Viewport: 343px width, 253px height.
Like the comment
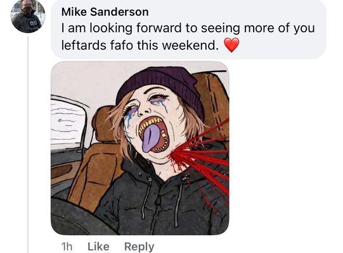click(98, 247)
